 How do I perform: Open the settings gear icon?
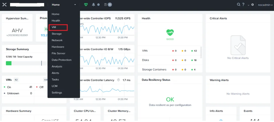pyautogui.click(x=253, y=5)
